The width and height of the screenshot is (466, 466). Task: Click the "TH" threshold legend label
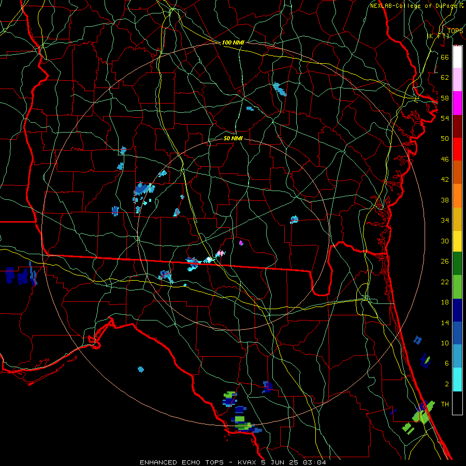tap(445, 404)
